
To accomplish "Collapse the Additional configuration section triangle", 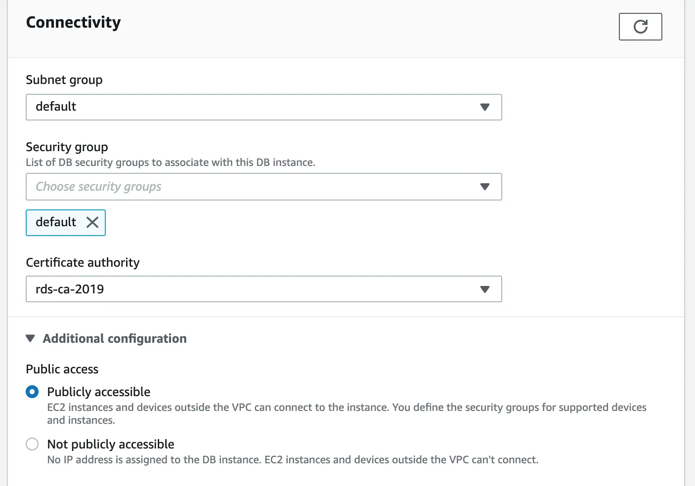I will point(30,339).
